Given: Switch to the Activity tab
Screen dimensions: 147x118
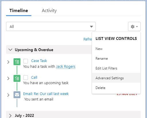Looking at the screenshot, I should (49, 11).
